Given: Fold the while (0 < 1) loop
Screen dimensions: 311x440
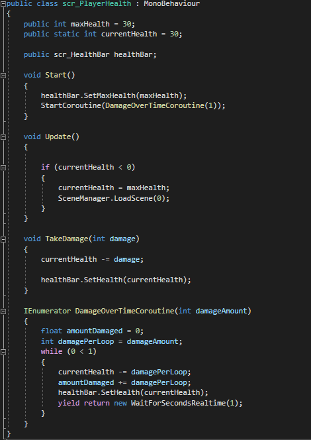Looking at the screenshot, I should (3, 352).
